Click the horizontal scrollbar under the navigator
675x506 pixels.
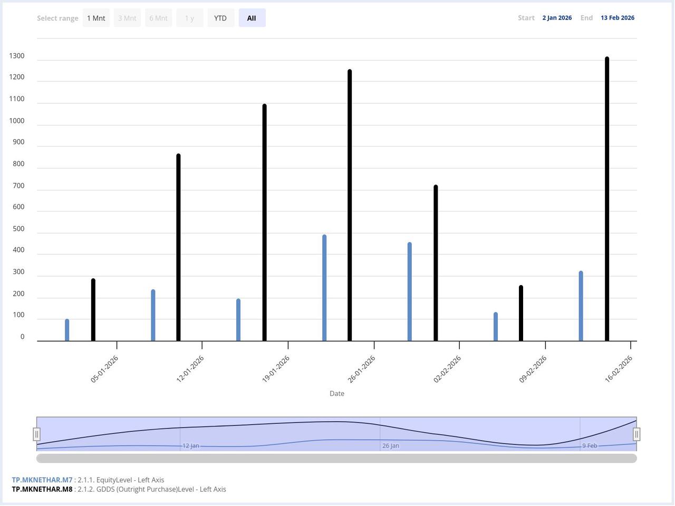point(336,458)
